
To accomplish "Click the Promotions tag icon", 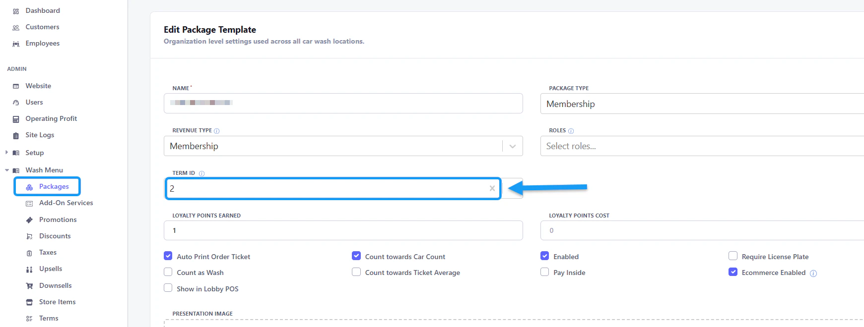I will [x=29, y=220].
